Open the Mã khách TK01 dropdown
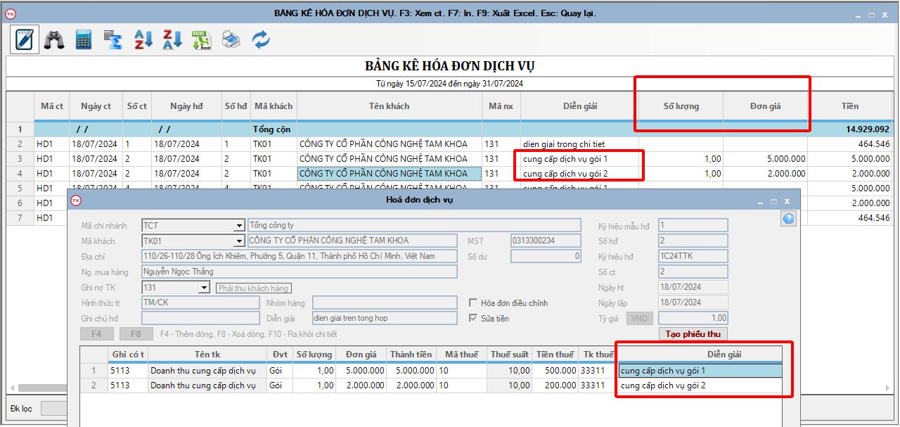Viewport: 900px width, 427px height. [x=239, y=241]
